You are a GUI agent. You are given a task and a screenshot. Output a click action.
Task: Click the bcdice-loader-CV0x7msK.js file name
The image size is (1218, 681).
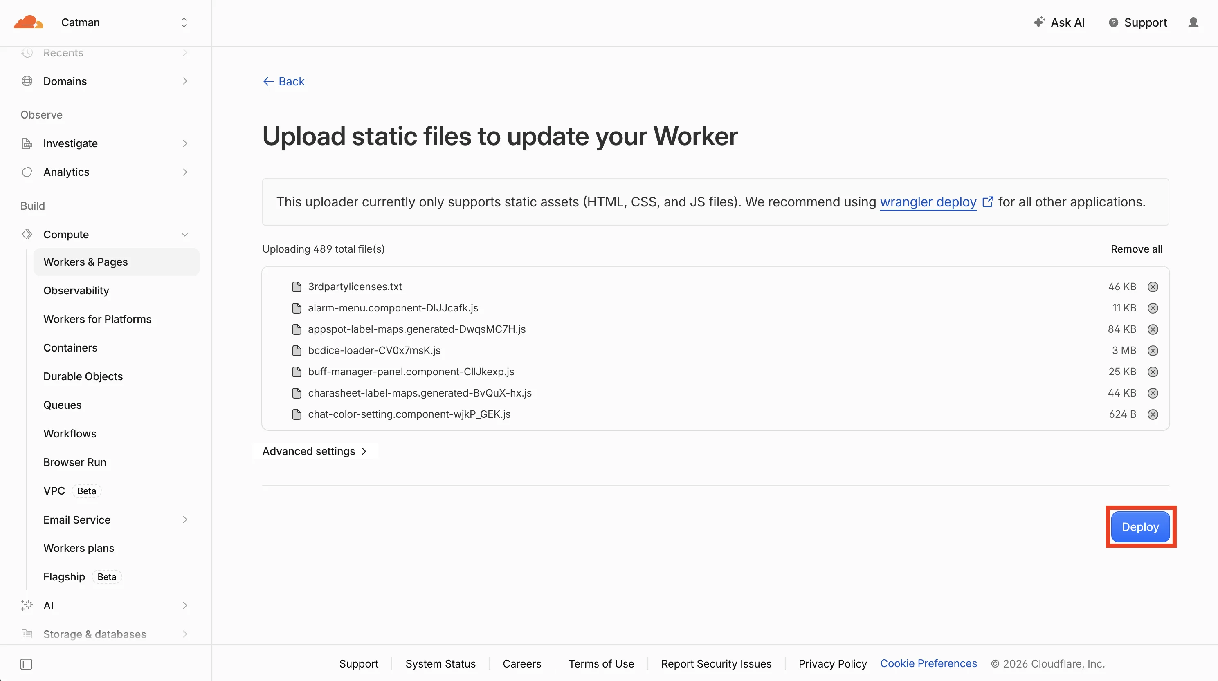click(x=375, y=351)
